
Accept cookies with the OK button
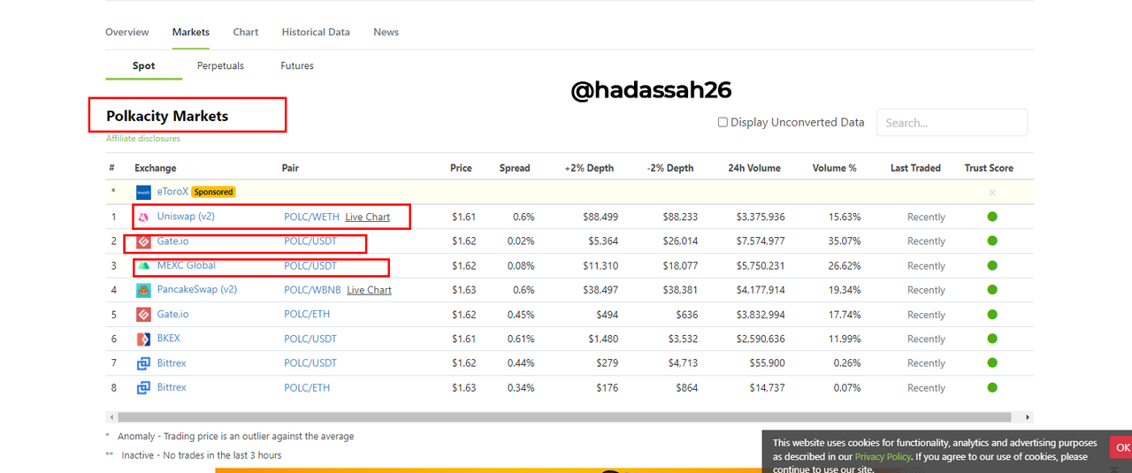click(x=1121, y=447)
